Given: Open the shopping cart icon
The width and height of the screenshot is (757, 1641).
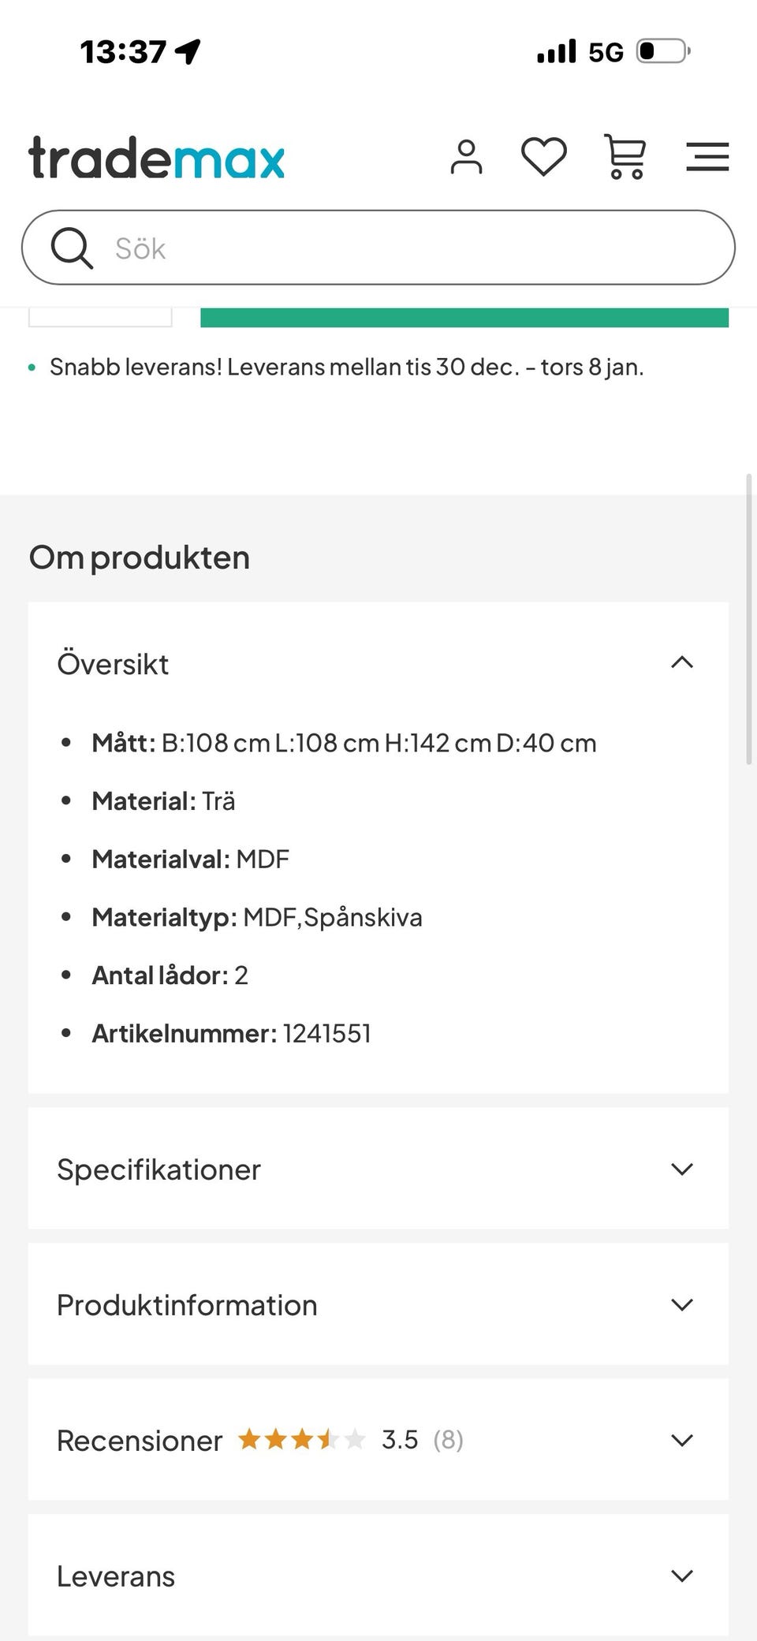Looking at the screenshot, I should pyautogui.click(x=625, y=156).
